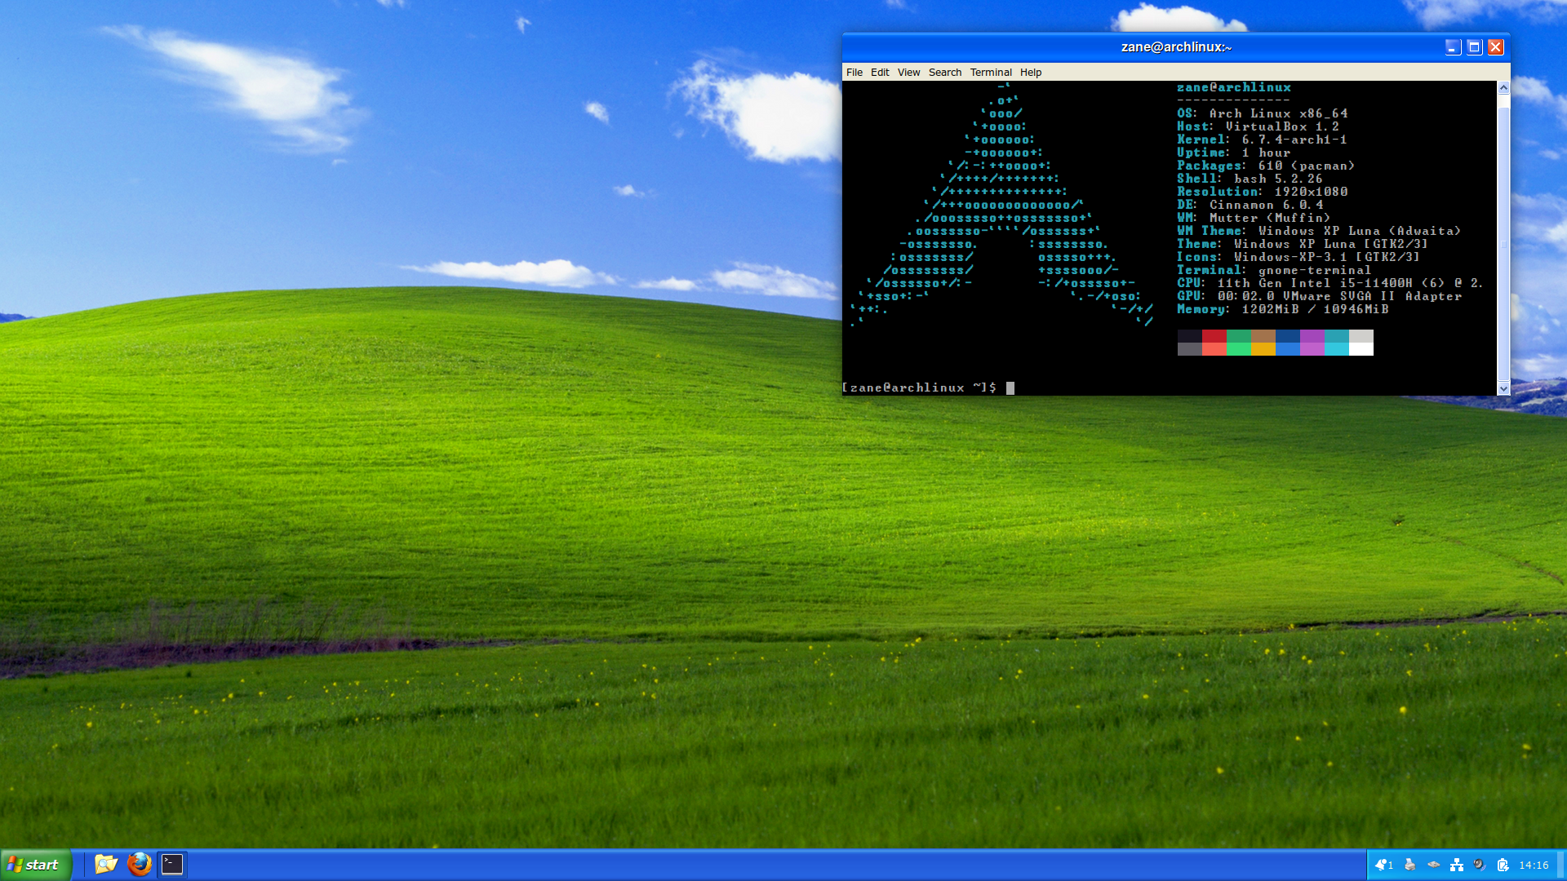Screen dimensions: 1567x881
Task: Click the terminal scrollbar up arrow
Action: pyautogui.click(x=1503, y=87)
